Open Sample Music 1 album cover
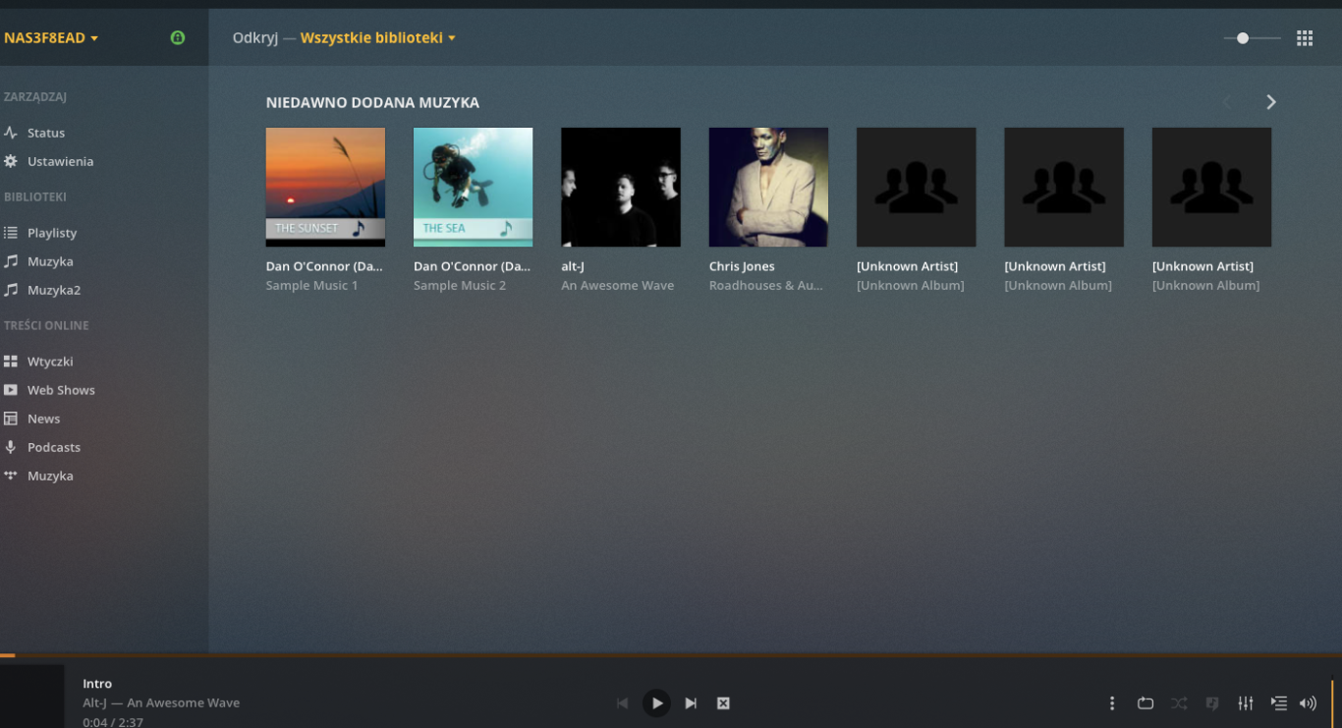This screenshot has height=728, width=1342. click(325, 187)
